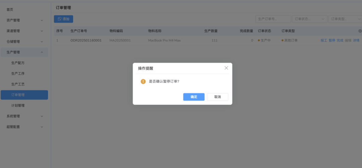The image size is (362, 168).
Task: Click MacBook Pro M4 Max cell
Action: 164,41
